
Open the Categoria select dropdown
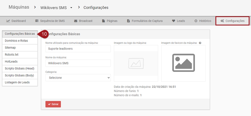click(78, 78)
